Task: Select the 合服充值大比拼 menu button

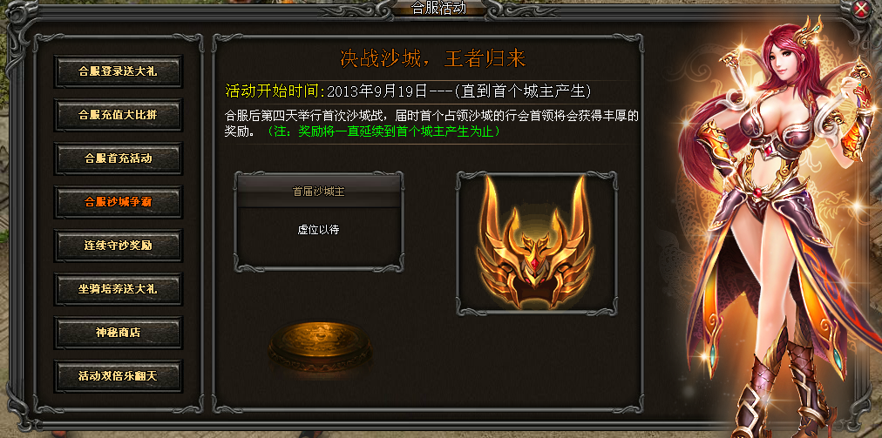Action: coord(119,115)
